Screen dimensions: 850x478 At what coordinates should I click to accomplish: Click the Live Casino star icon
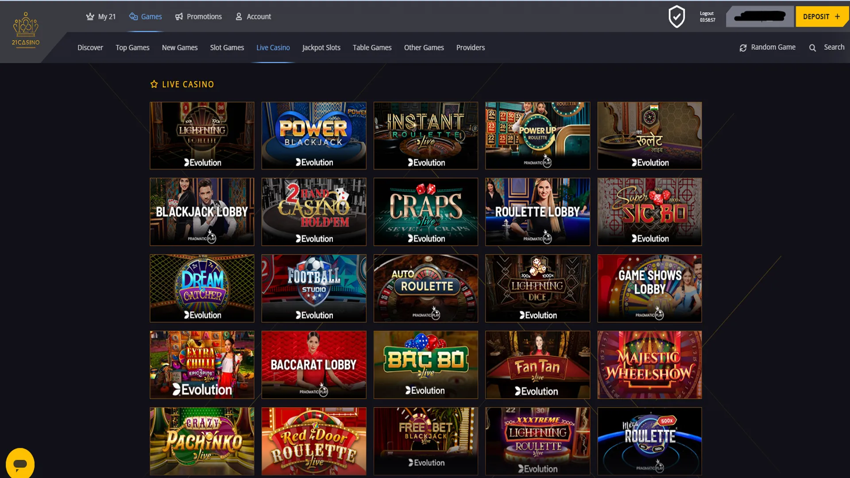154,84
